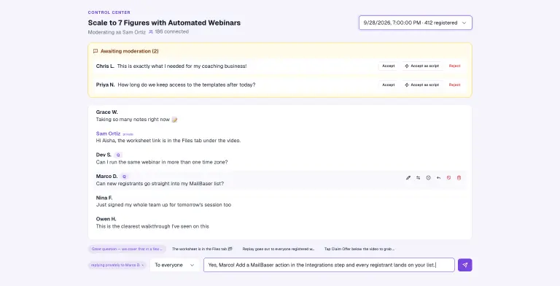
Task: Click the Sam Ortiz sender name in chat
Action: pyautogui.click(x=108, y=134)
